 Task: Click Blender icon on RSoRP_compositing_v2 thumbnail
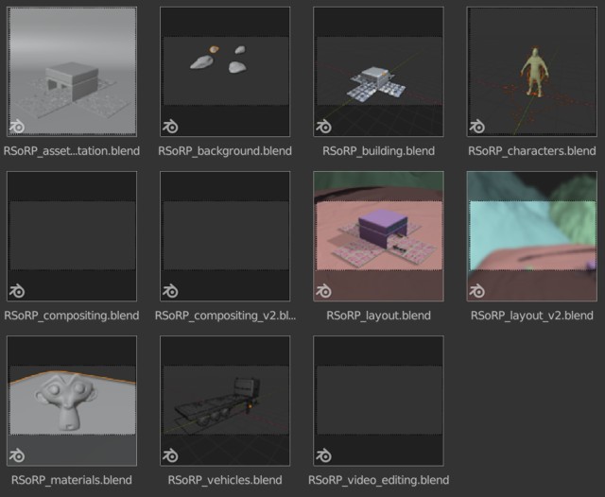coord(170,291)
